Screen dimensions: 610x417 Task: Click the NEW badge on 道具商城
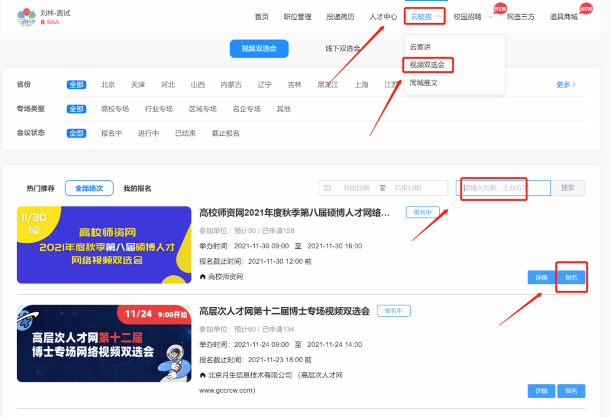click(586, 8)
